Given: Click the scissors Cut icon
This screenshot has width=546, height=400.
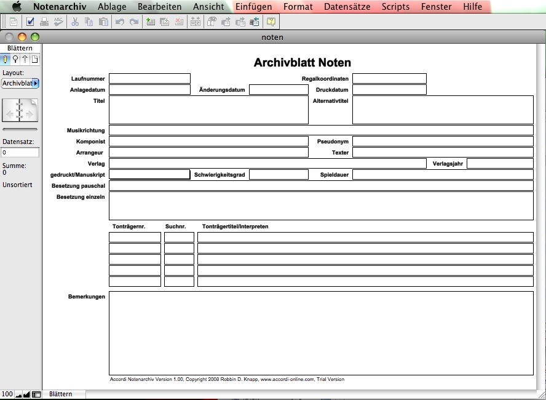Looking at the screenshot, I should pos(75,22).
